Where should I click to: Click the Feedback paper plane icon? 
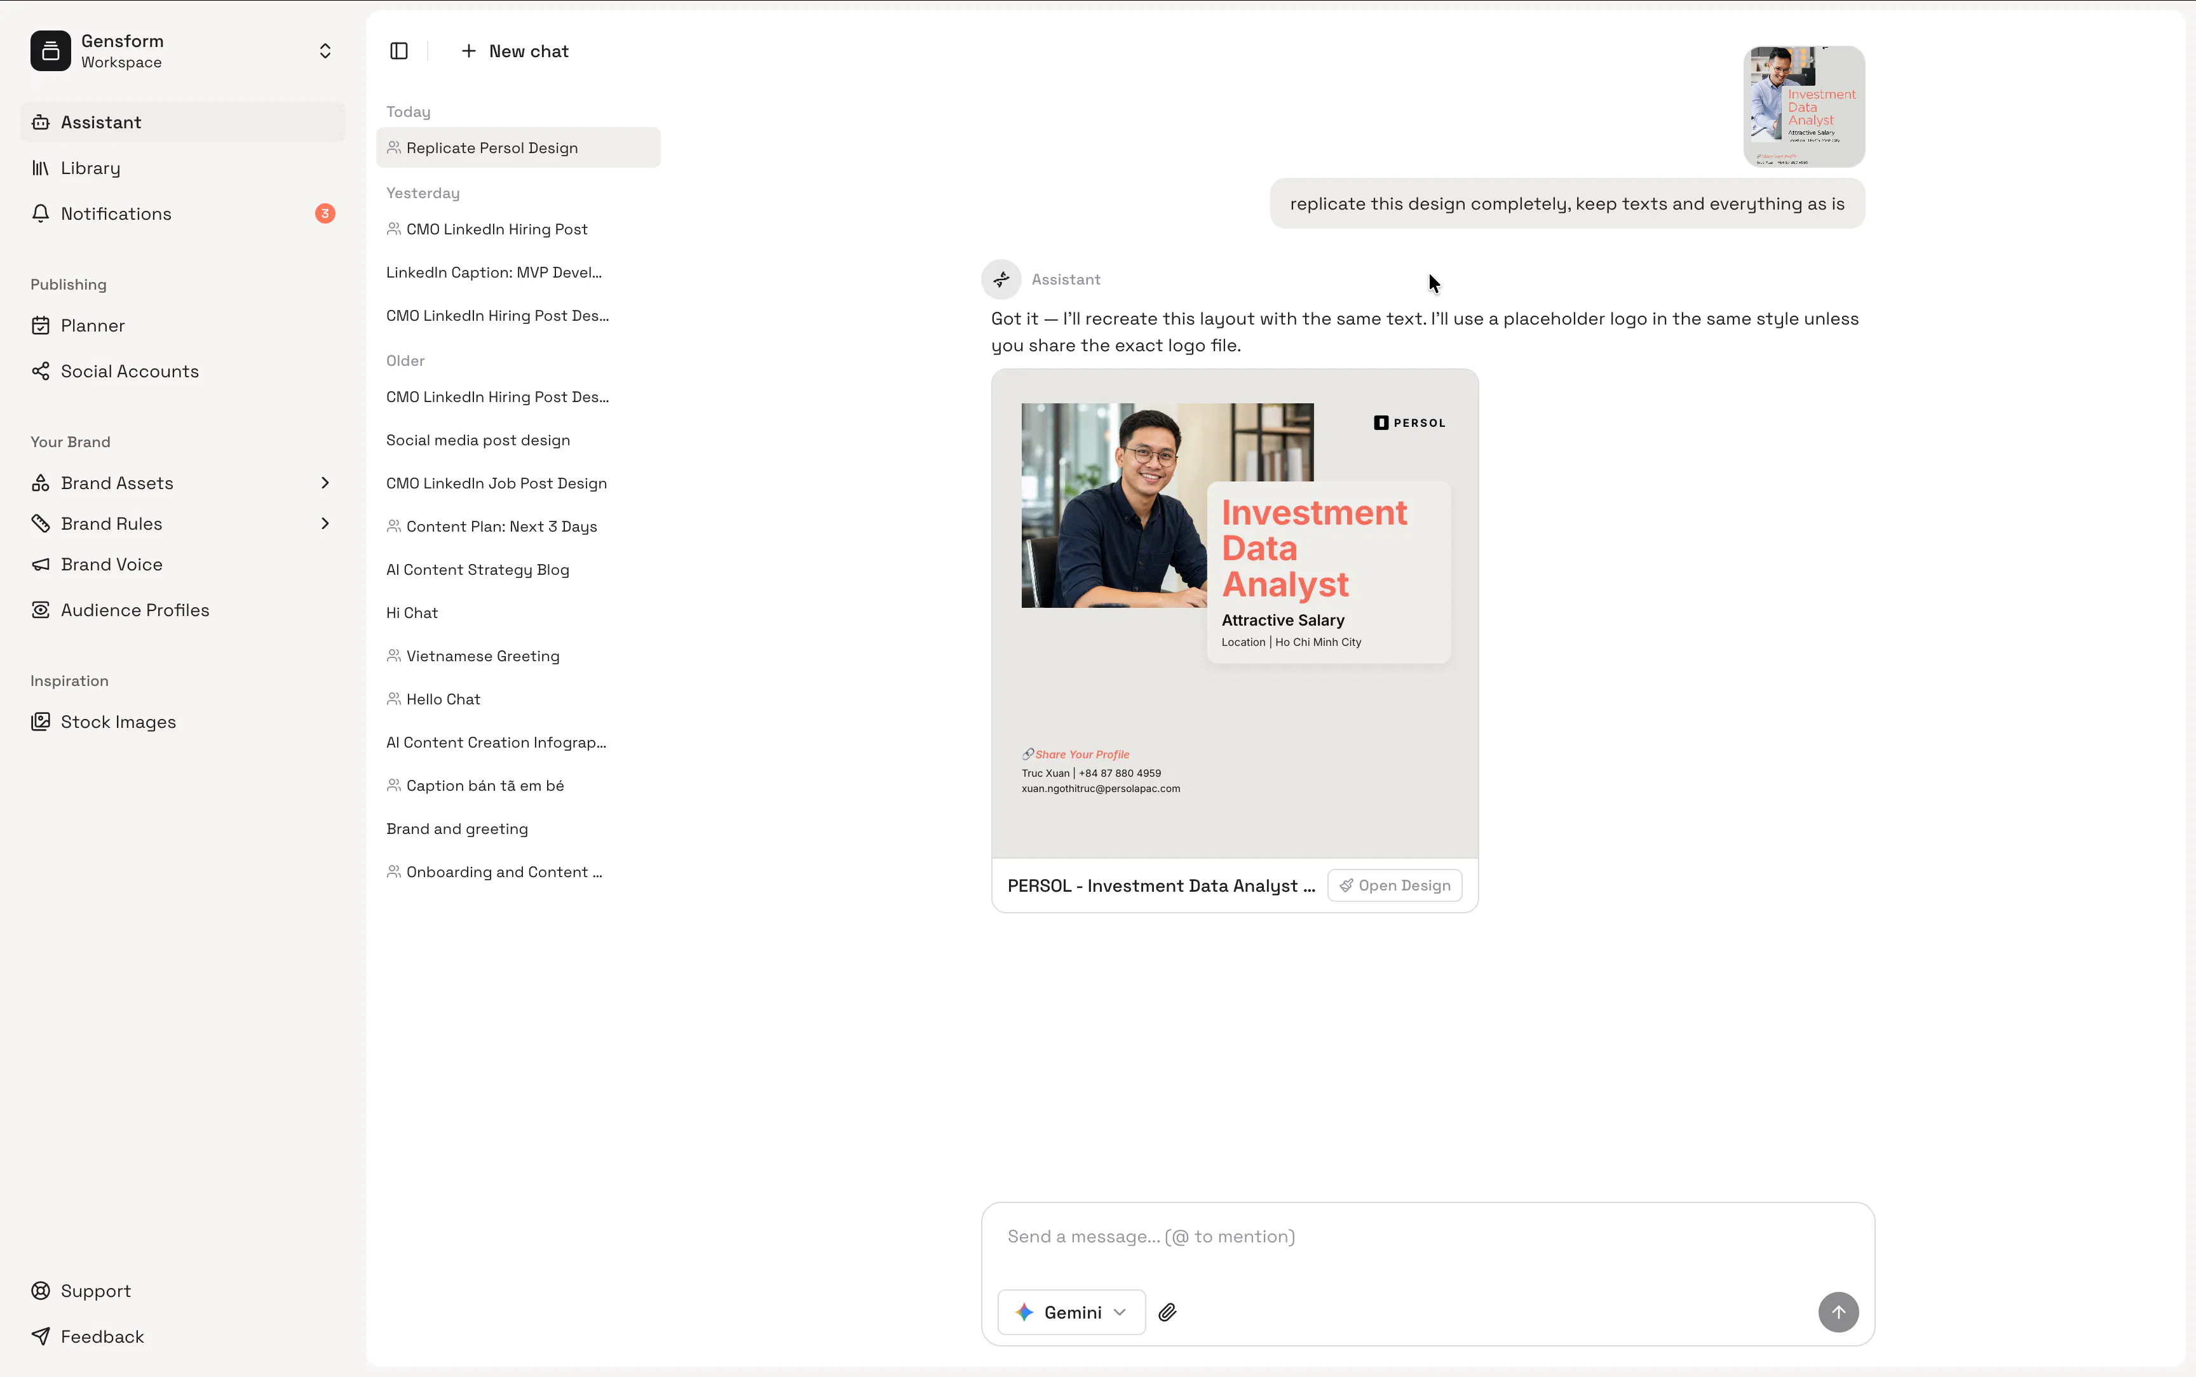(x=40, y=1337)
